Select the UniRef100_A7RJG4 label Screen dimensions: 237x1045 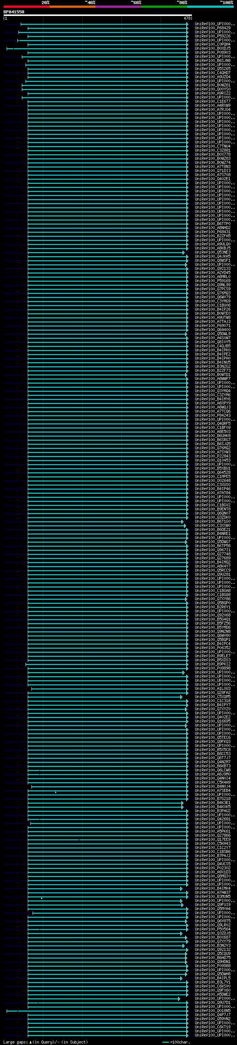pyautogui.click(x=213, y=109)
